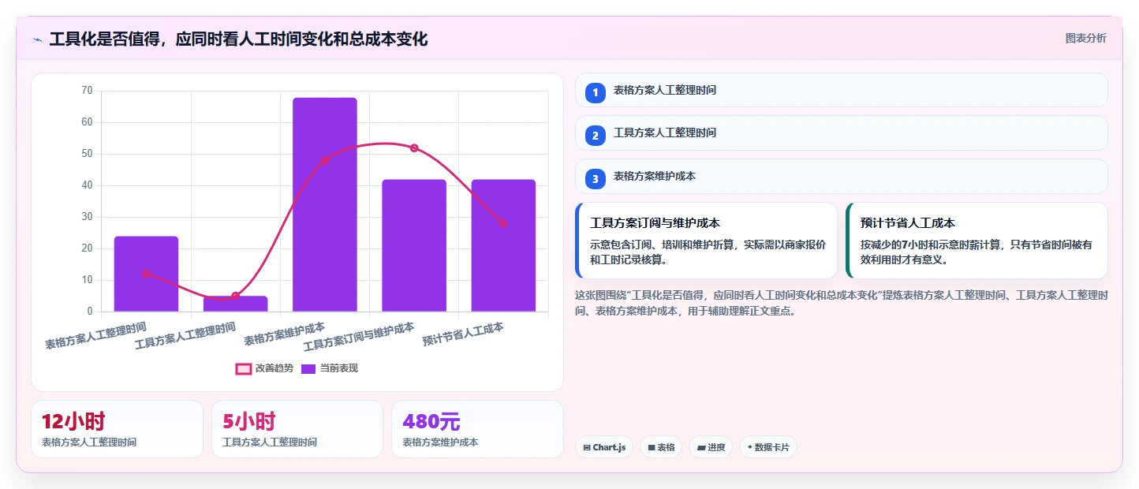The image size is (1139, 489).
Task: Toggle the 当前表现 purple legend swatch
Action: click(x=308, y=368)
